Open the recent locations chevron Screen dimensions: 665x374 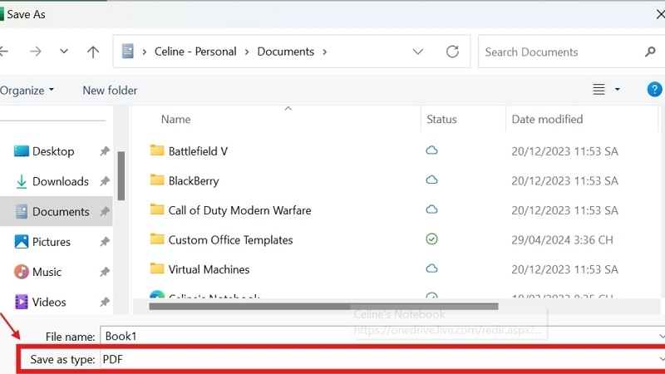[x=64, y=52]
